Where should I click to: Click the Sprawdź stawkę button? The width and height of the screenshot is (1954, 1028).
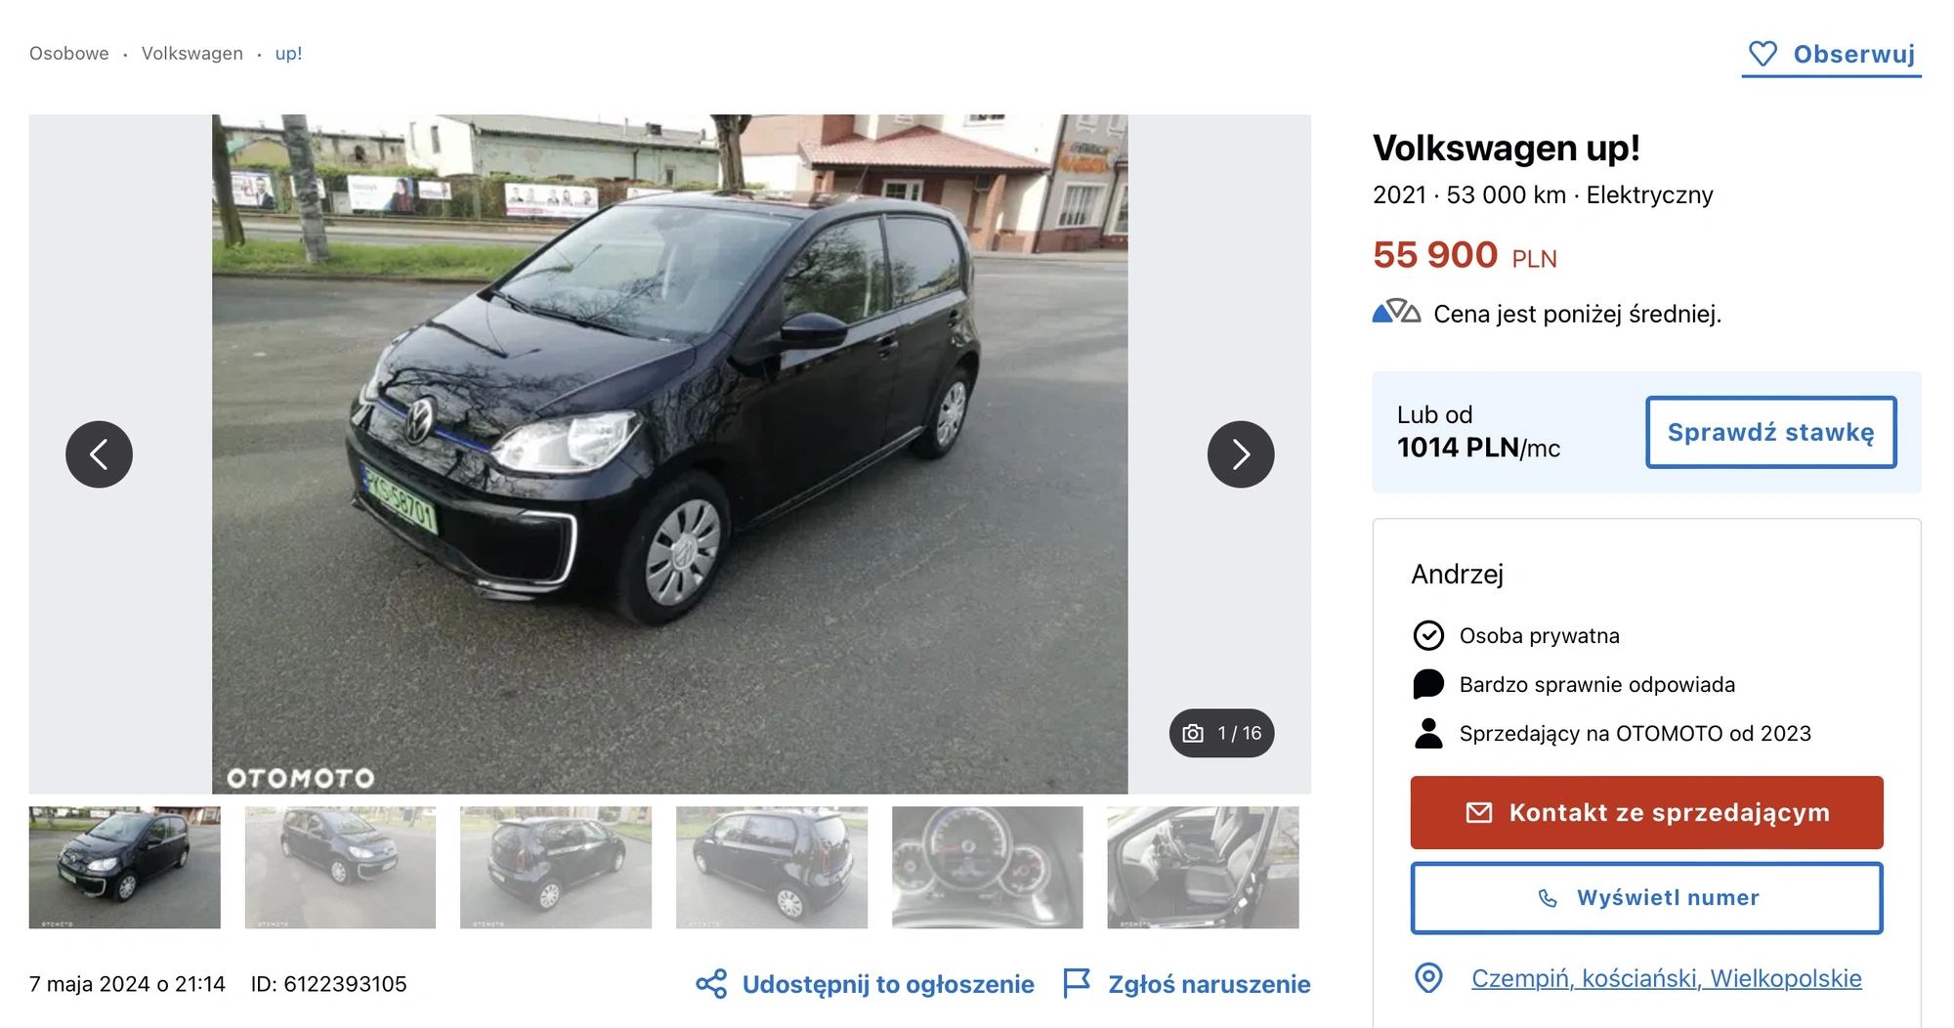click(x=1771, y=432)
